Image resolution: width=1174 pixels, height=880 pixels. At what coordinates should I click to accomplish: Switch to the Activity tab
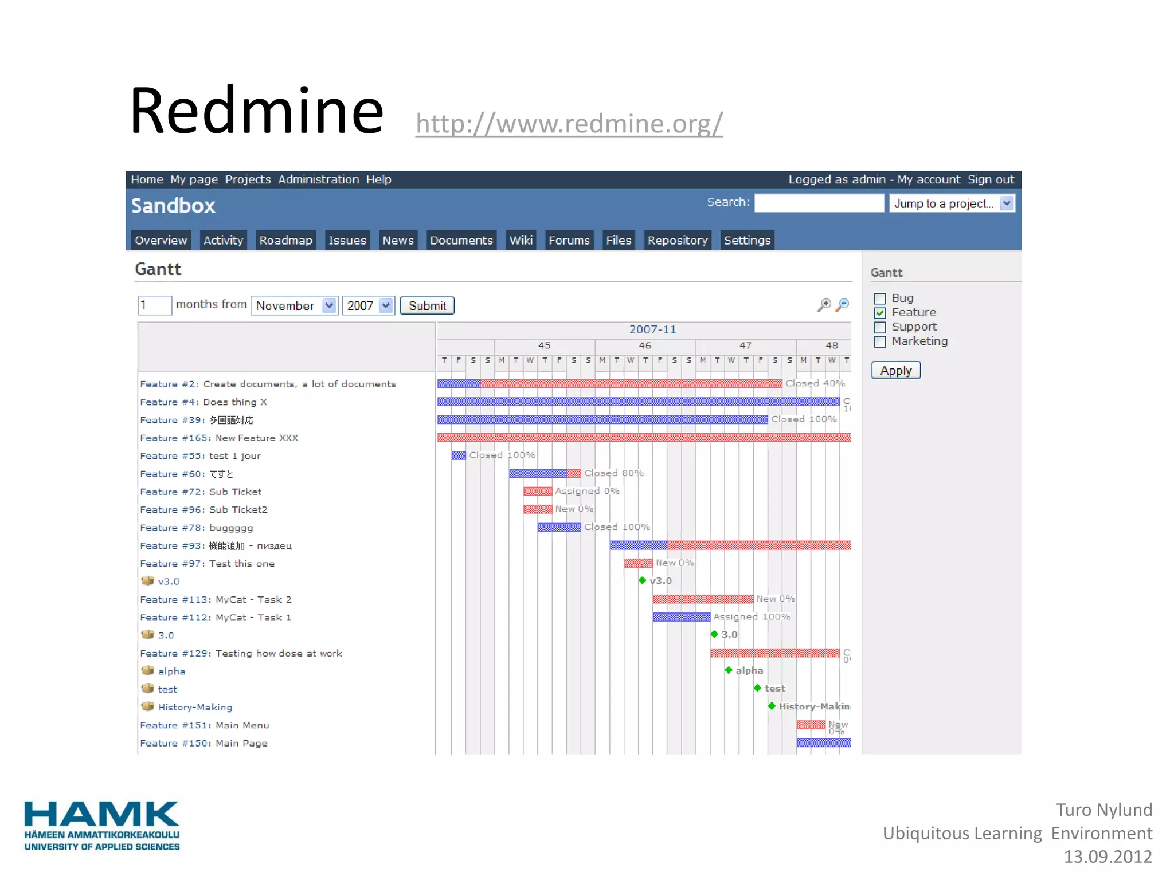[x=223, y=240]
